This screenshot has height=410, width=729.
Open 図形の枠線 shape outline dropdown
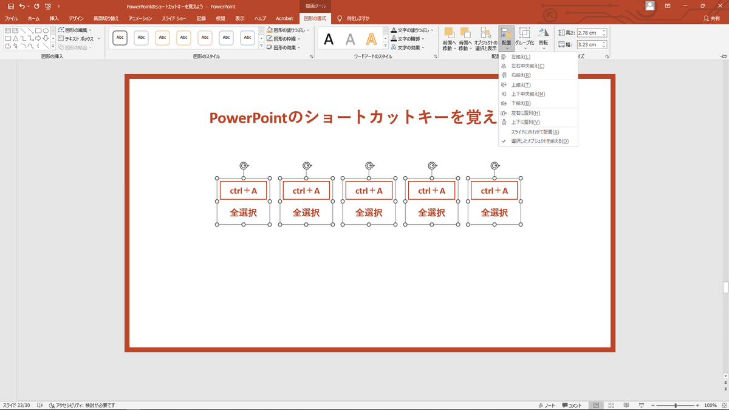(284, 38)
